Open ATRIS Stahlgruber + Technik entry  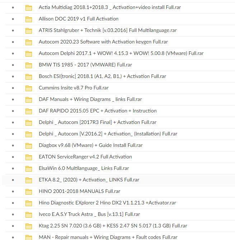point(108,30)
